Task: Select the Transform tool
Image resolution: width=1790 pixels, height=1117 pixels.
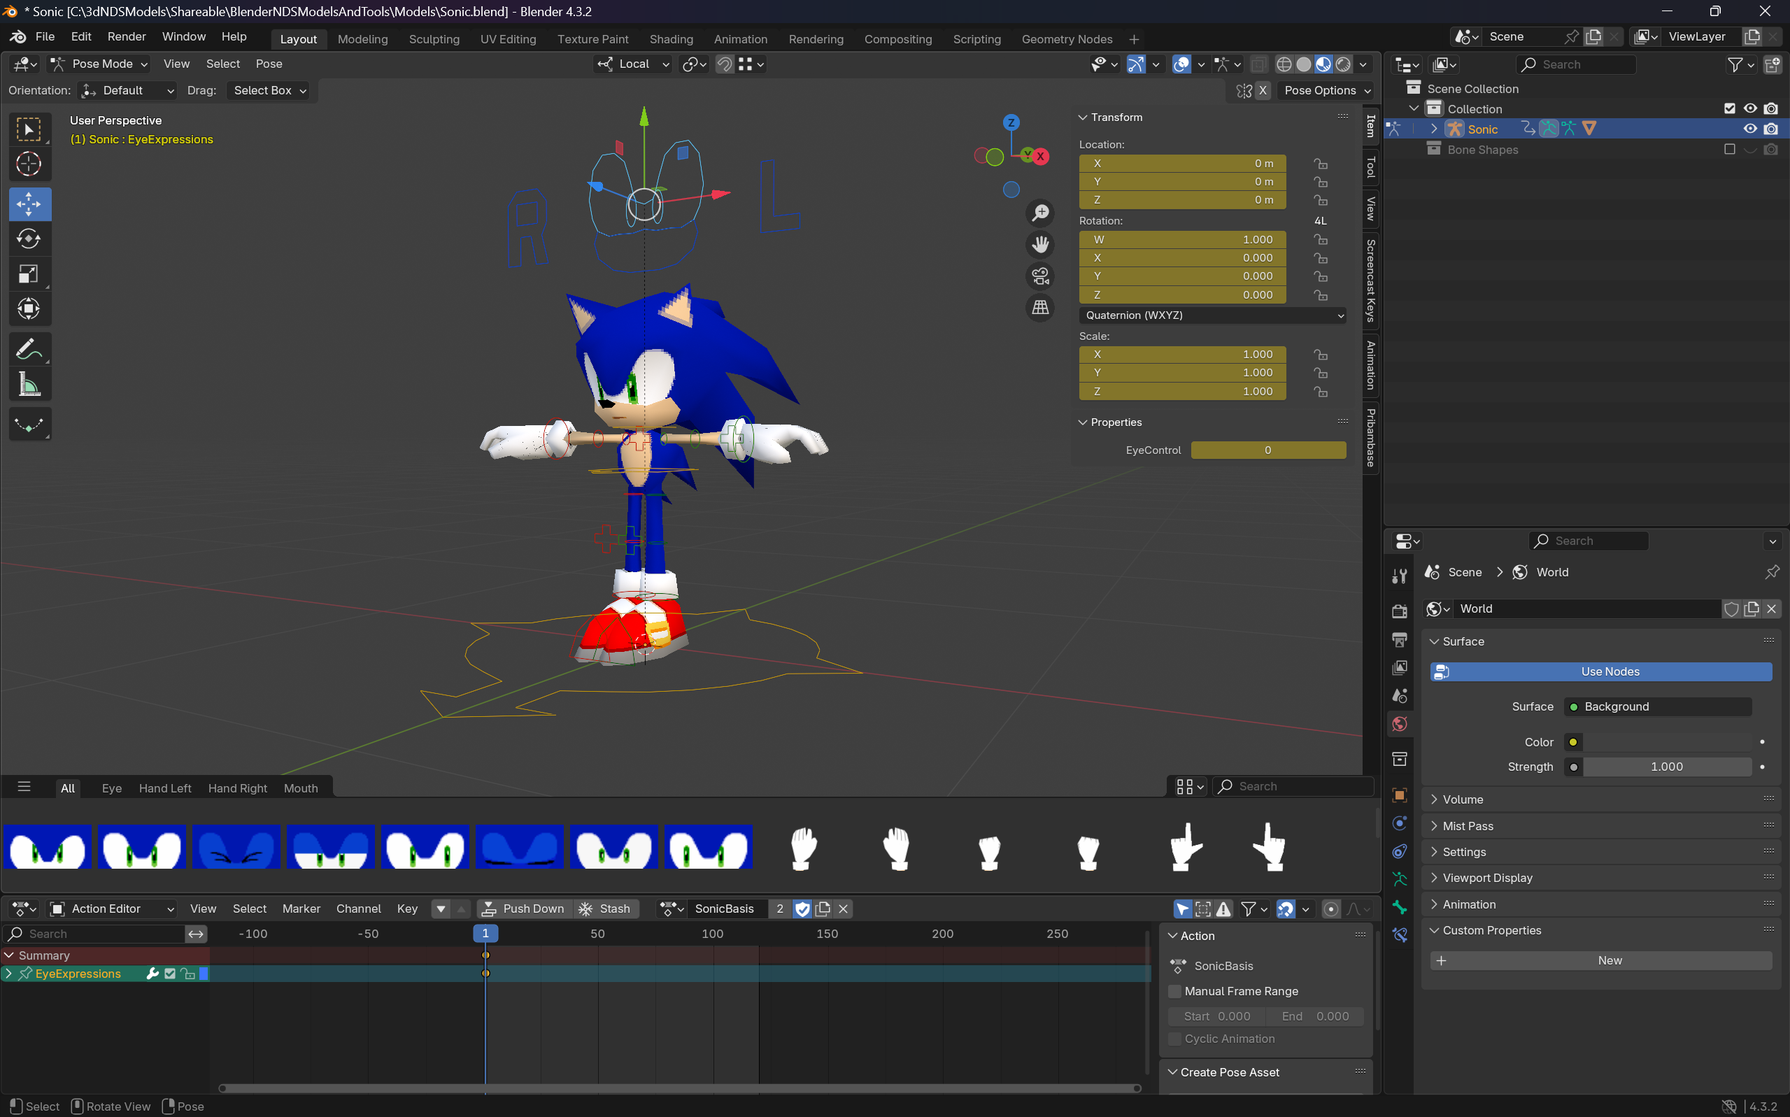Action: coord(29,308)
